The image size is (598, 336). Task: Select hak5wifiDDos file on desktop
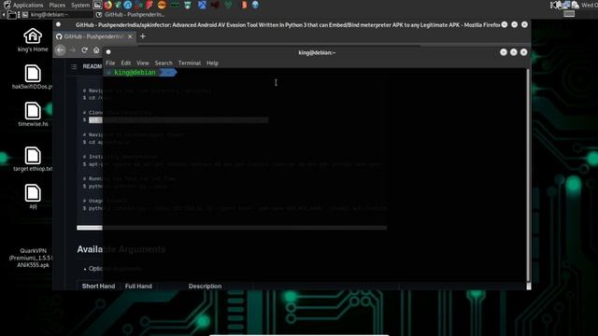(33, 77)
